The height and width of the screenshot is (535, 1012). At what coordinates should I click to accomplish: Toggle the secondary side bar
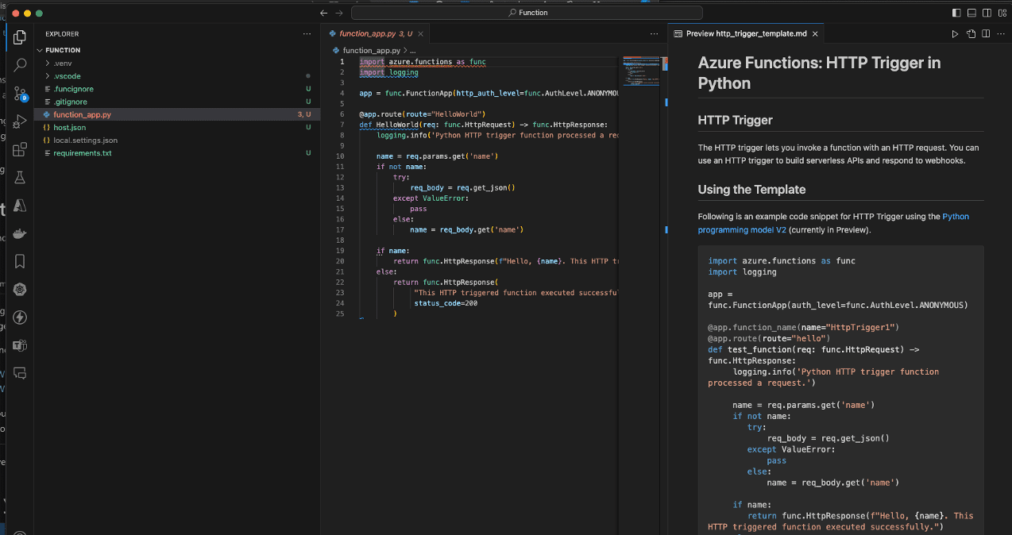[987, 13]
